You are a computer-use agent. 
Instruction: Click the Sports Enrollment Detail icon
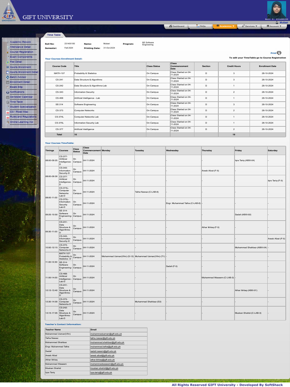click(8, 72)
